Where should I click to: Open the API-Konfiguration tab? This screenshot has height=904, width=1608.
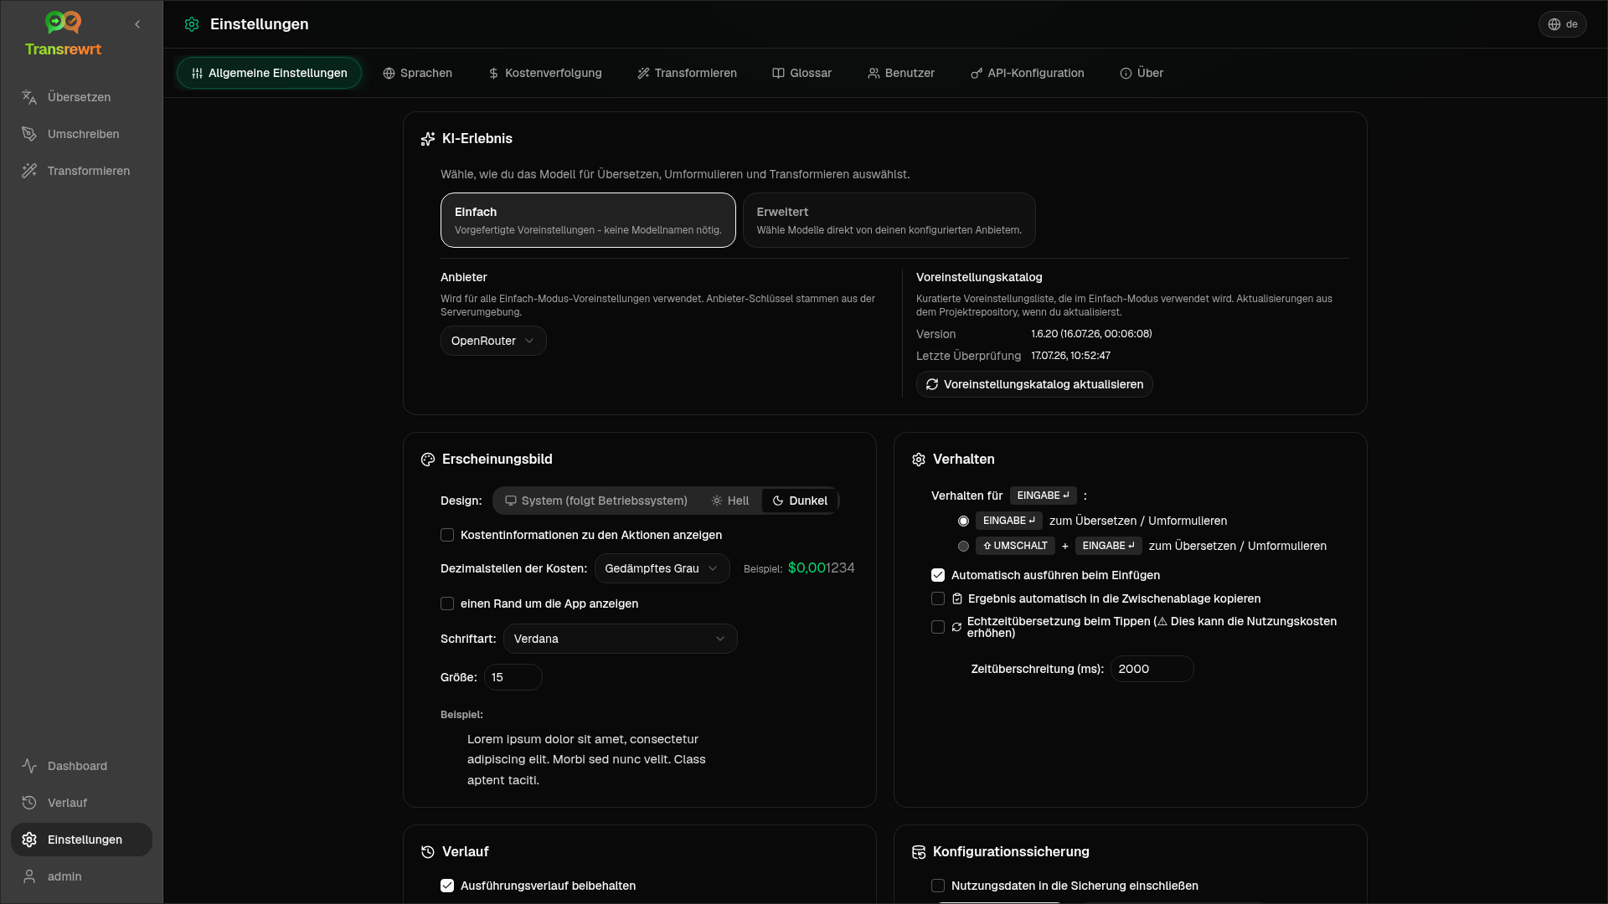point(1028,74)
